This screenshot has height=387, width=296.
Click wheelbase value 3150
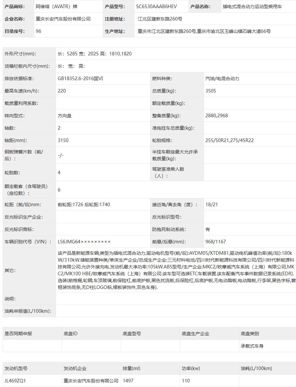[63, 140]
